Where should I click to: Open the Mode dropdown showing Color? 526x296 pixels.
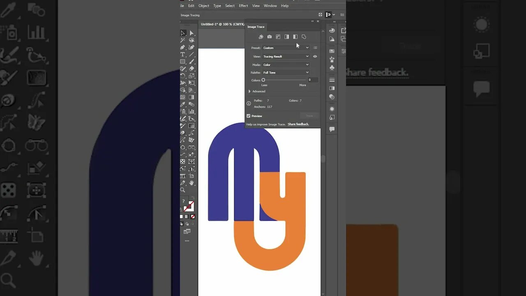click(x=286, y=65)
